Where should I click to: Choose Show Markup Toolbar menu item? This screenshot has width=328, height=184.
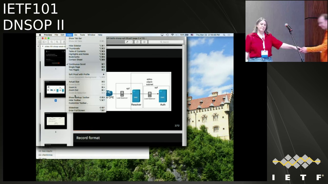pos(86,97)
